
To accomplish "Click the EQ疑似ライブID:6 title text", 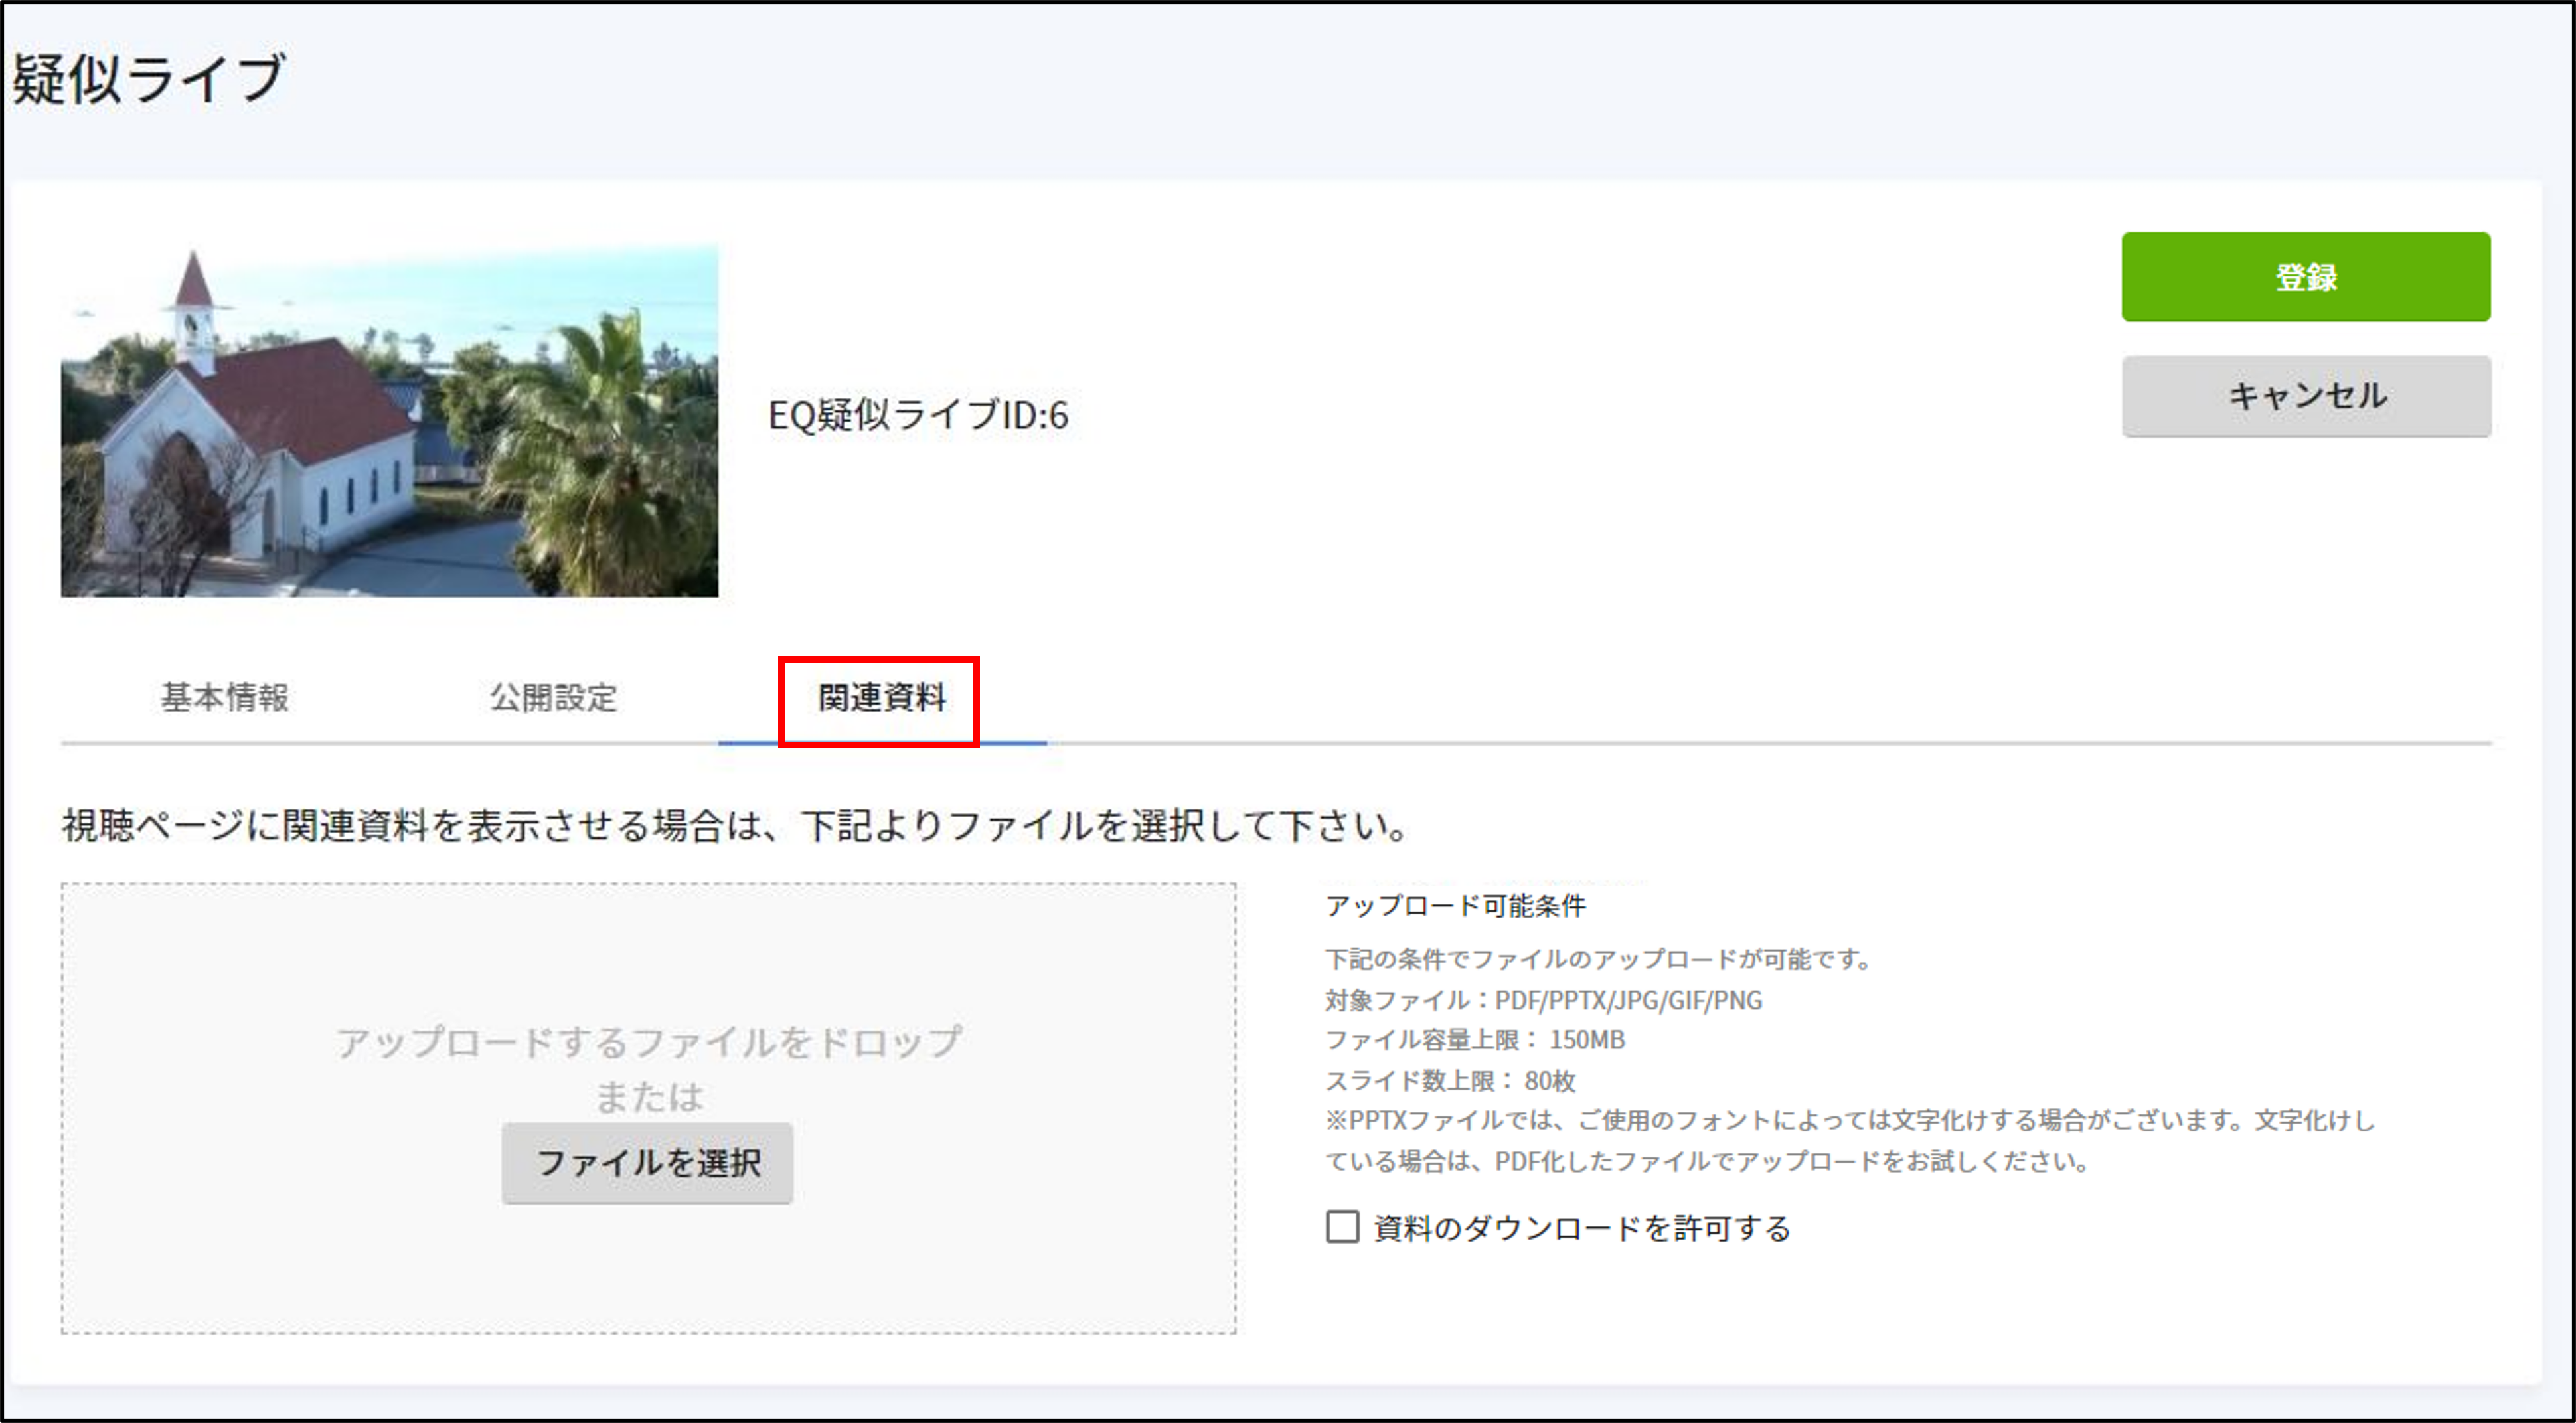I will pyautogui.click(x=918, y=414).
